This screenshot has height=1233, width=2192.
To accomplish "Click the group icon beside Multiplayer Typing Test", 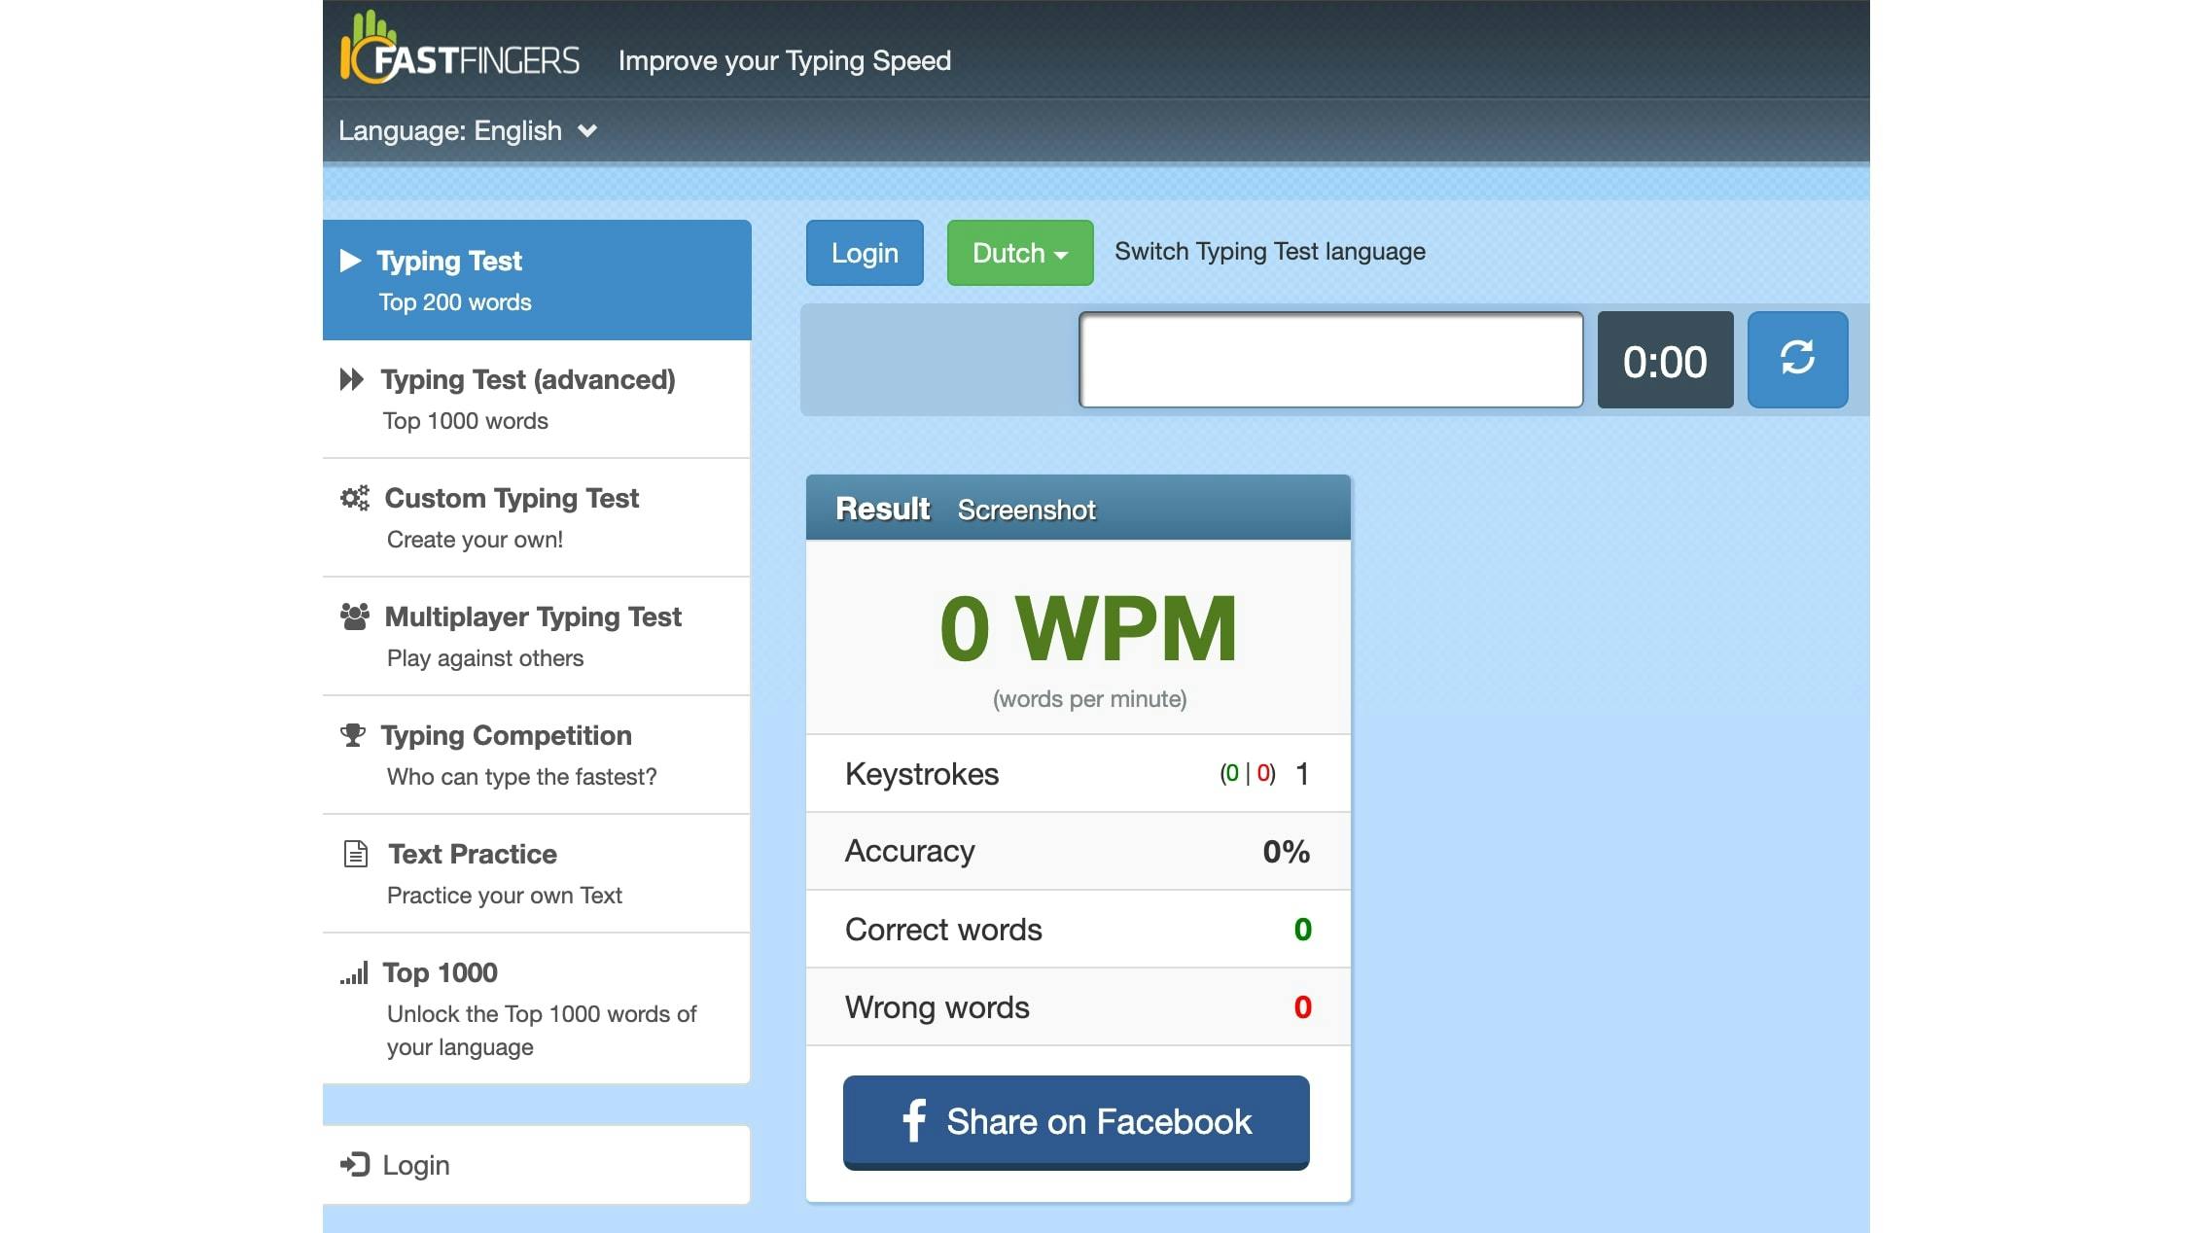I will (x=354, y=616).
